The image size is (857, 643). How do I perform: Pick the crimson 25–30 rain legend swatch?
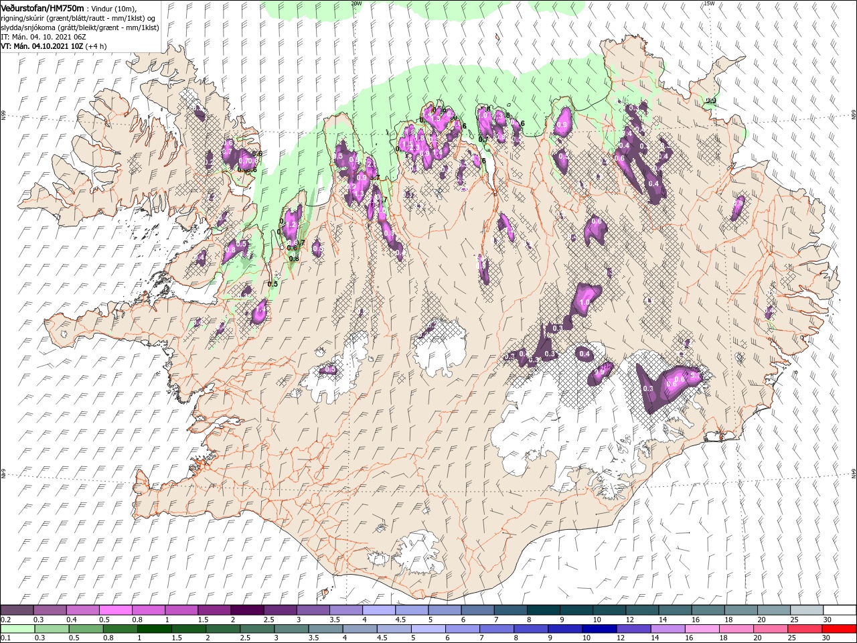(806, 629)
